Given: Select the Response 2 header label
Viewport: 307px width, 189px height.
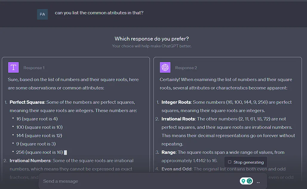Looking at the screenshot, I should click(x=186, y=68).
